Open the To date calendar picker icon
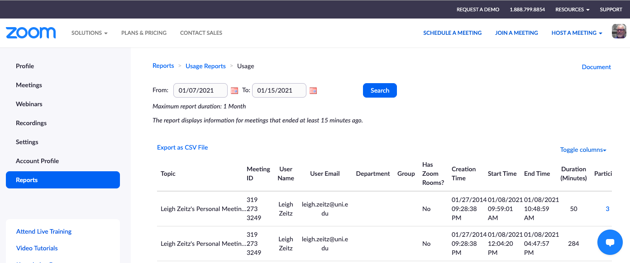The image size is (630, 263). click(313, 90)
